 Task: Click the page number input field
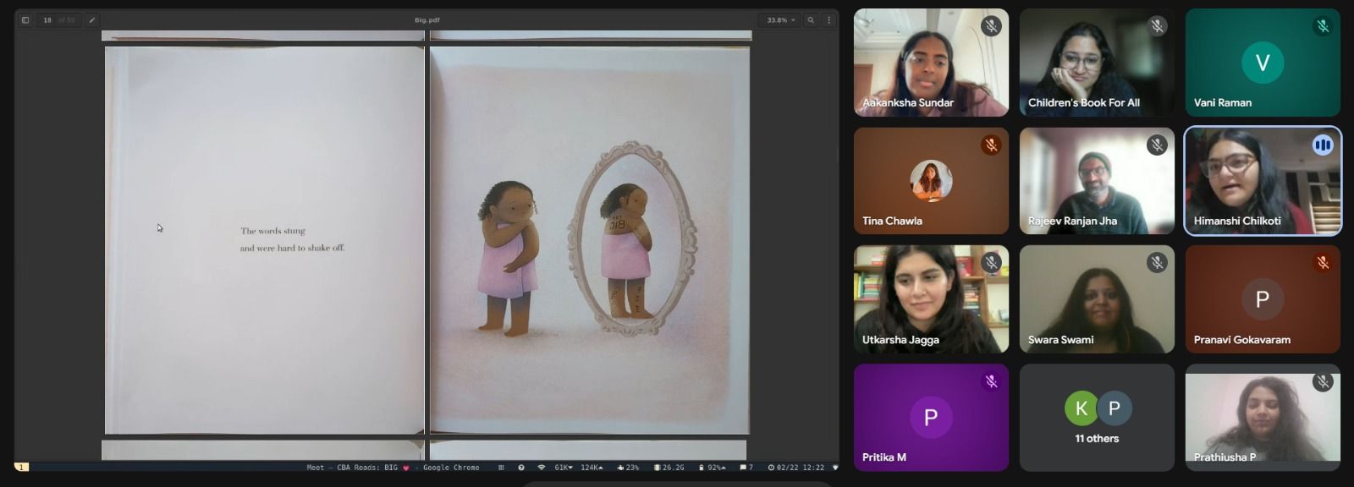pos(47,20)
